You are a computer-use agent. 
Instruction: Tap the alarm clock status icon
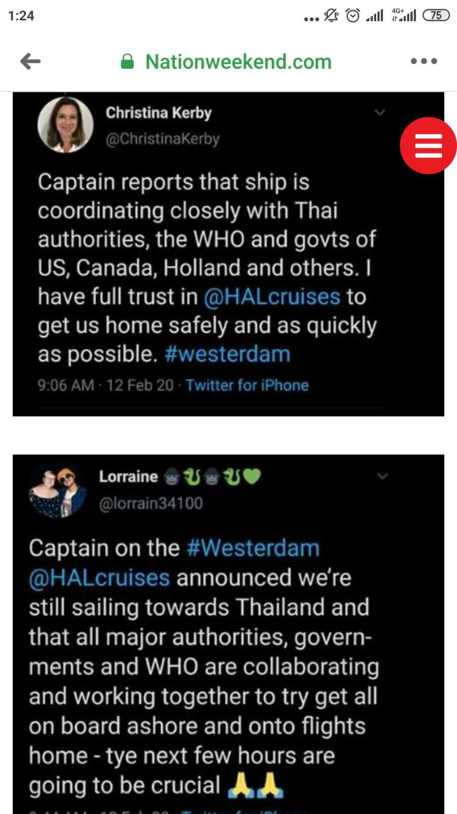point(353,16)
